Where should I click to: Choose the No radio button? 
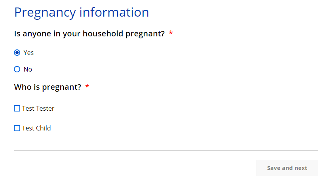[17, 69]
